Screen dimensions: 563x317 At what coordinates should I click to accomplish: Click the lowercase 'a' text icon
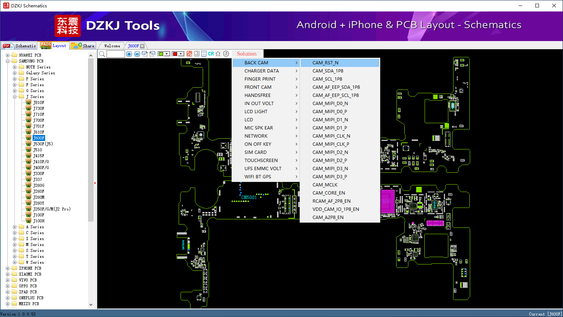pyautogui.click(x=197, y=54)
